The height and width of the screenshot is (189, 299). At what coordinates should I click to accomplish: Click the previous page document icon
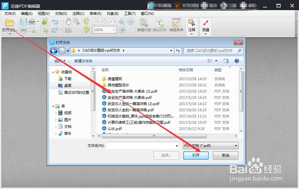pos(45,22)
